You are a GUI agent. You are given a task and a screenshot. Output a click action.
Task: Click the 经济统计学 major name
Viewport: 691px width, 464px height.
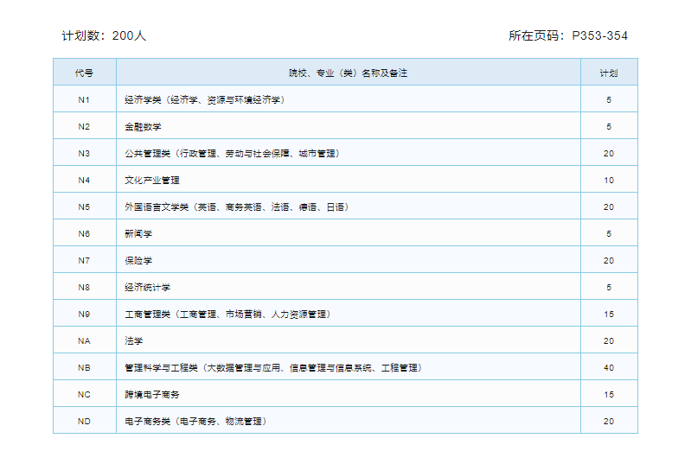[148, 288]
